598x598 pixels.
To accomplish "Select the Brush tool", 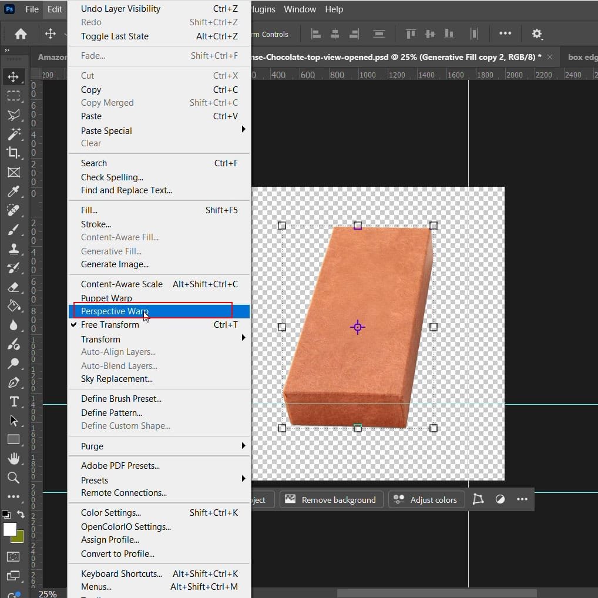I will (14, 230).
